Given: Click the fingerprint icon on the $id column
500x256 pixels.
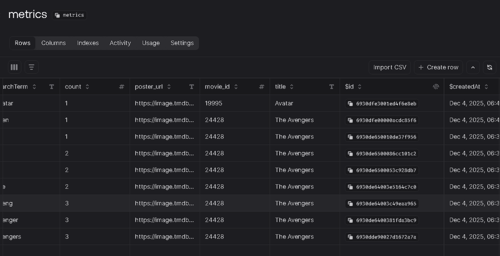Looking at the screenshot, I should 436,87.
